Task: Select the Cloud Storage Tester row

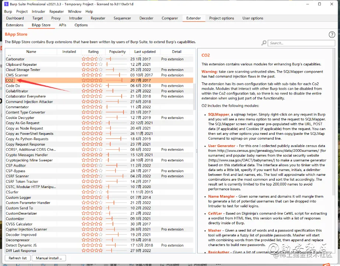Action: pyautogui.click(x=99, y=70)
